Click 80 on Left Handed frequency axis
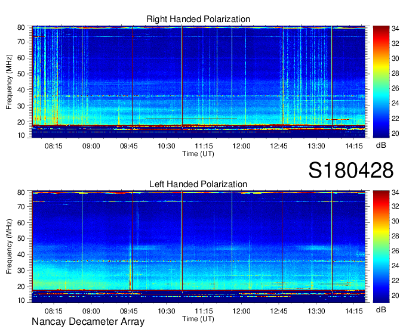The image size is (406, 329). pyautogui.click(x=21, y=193)
